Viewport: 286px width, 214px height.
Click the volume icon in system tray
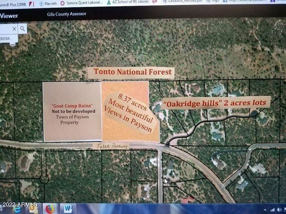click(x=279, y=210)
